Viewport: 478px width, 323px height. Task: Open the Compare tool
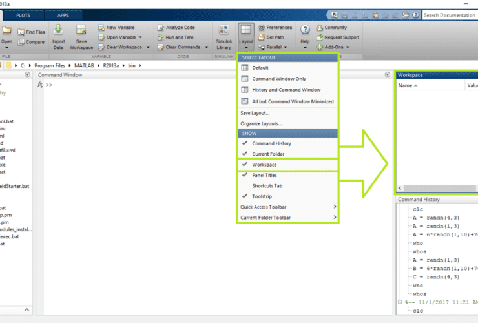31,42
